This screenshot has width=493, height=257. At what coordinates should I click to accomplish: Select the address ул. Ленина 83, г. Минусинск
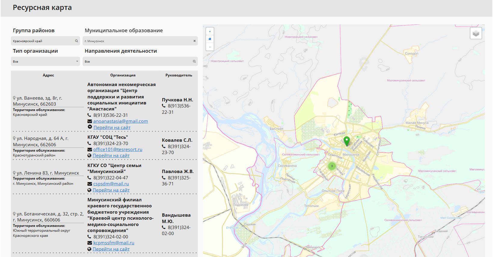[48, 173]
